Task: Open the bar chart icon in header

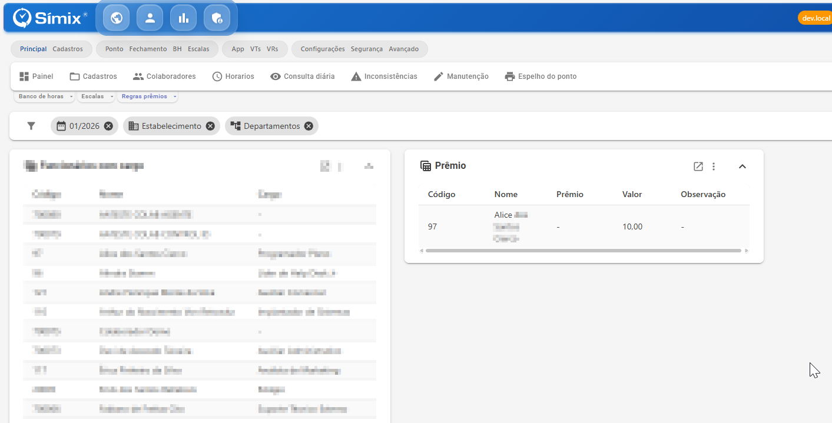Action: tap(183, 18)
